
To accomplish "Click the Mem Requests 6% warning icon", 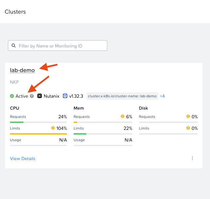I will pos(123,116).
